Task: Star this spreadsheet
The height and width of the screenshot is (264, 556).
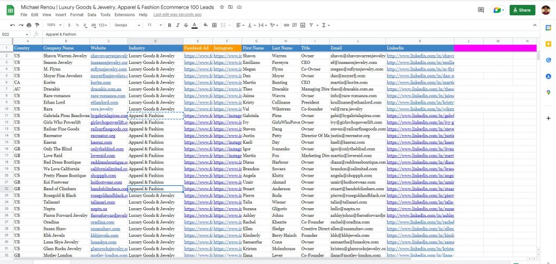Action: (x=222, y=7)
